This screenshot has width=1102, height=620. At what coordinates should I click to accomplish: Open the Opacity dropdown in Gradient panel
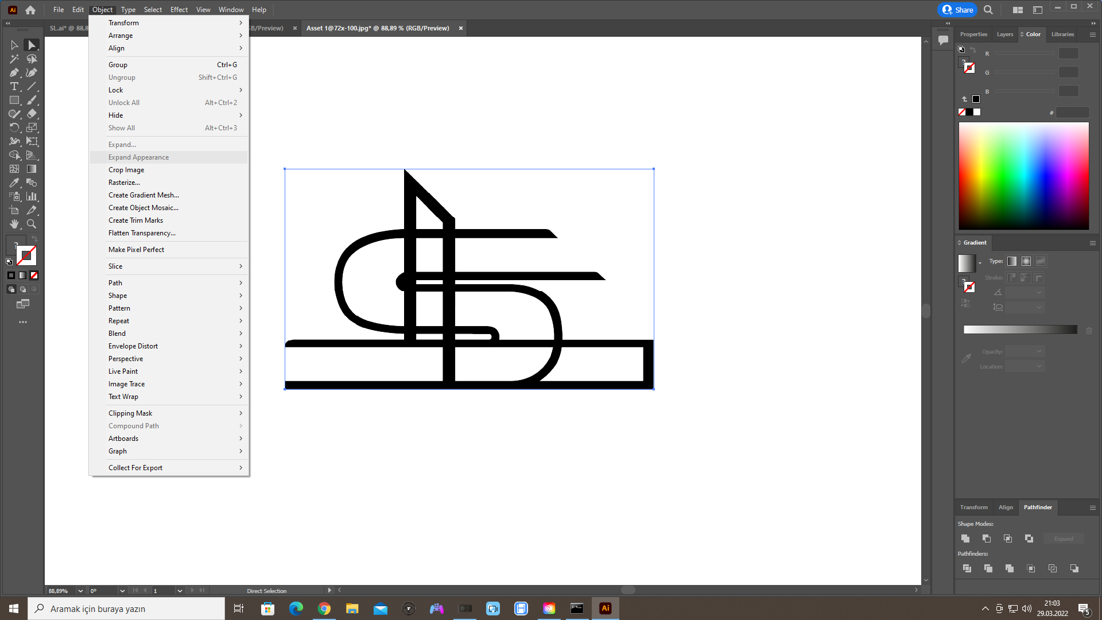click(x=1038, y=351)
